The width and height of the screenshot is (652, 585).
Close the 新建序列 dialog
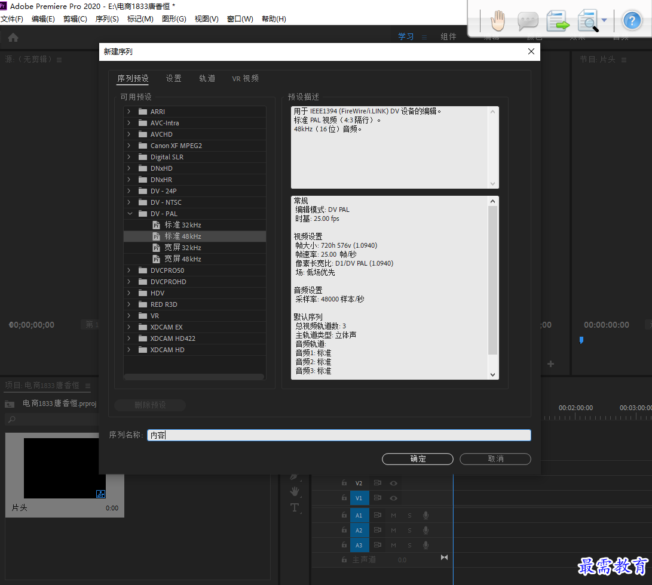pyautogui.click(x=531, y=51)
